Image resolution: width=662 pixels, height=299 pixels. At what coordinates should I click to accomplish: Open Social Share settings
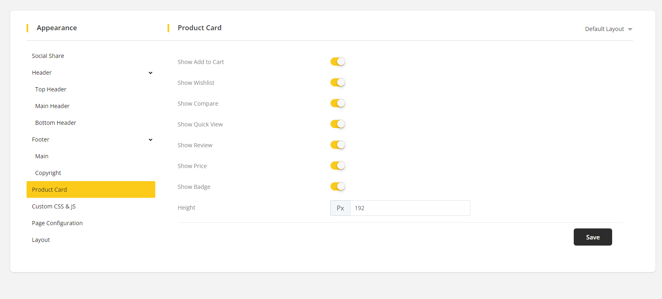point(48,56)
